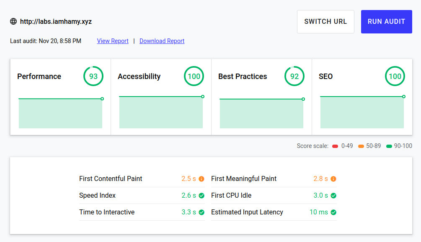Open the First Contentful Paint info icon
This screenshot has height=242, width=421.
click(201, 178)
